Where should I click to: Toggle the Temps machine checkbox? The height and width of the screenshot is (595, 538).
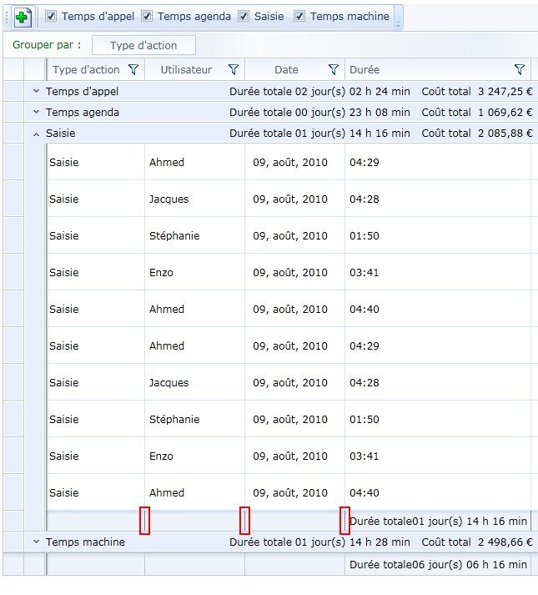coord(299,16)
